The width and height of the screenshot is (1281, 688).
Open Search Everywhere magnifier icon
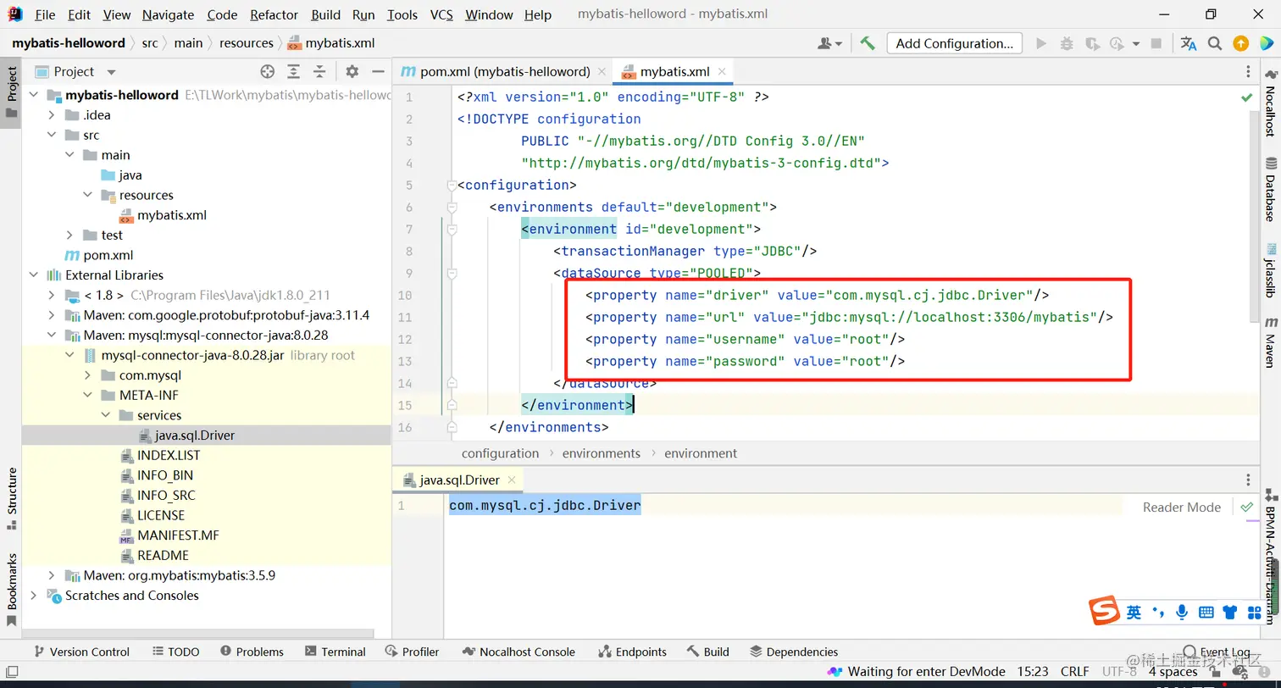click(1215, 43)
